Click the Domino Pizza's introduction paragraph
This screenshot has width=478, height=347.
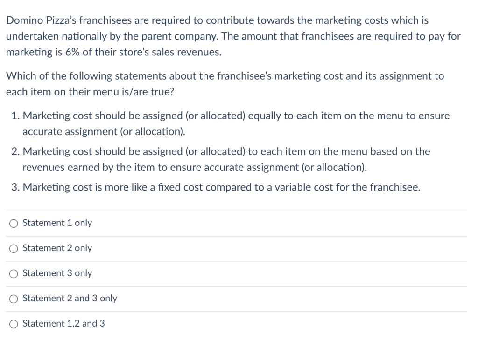232,36
